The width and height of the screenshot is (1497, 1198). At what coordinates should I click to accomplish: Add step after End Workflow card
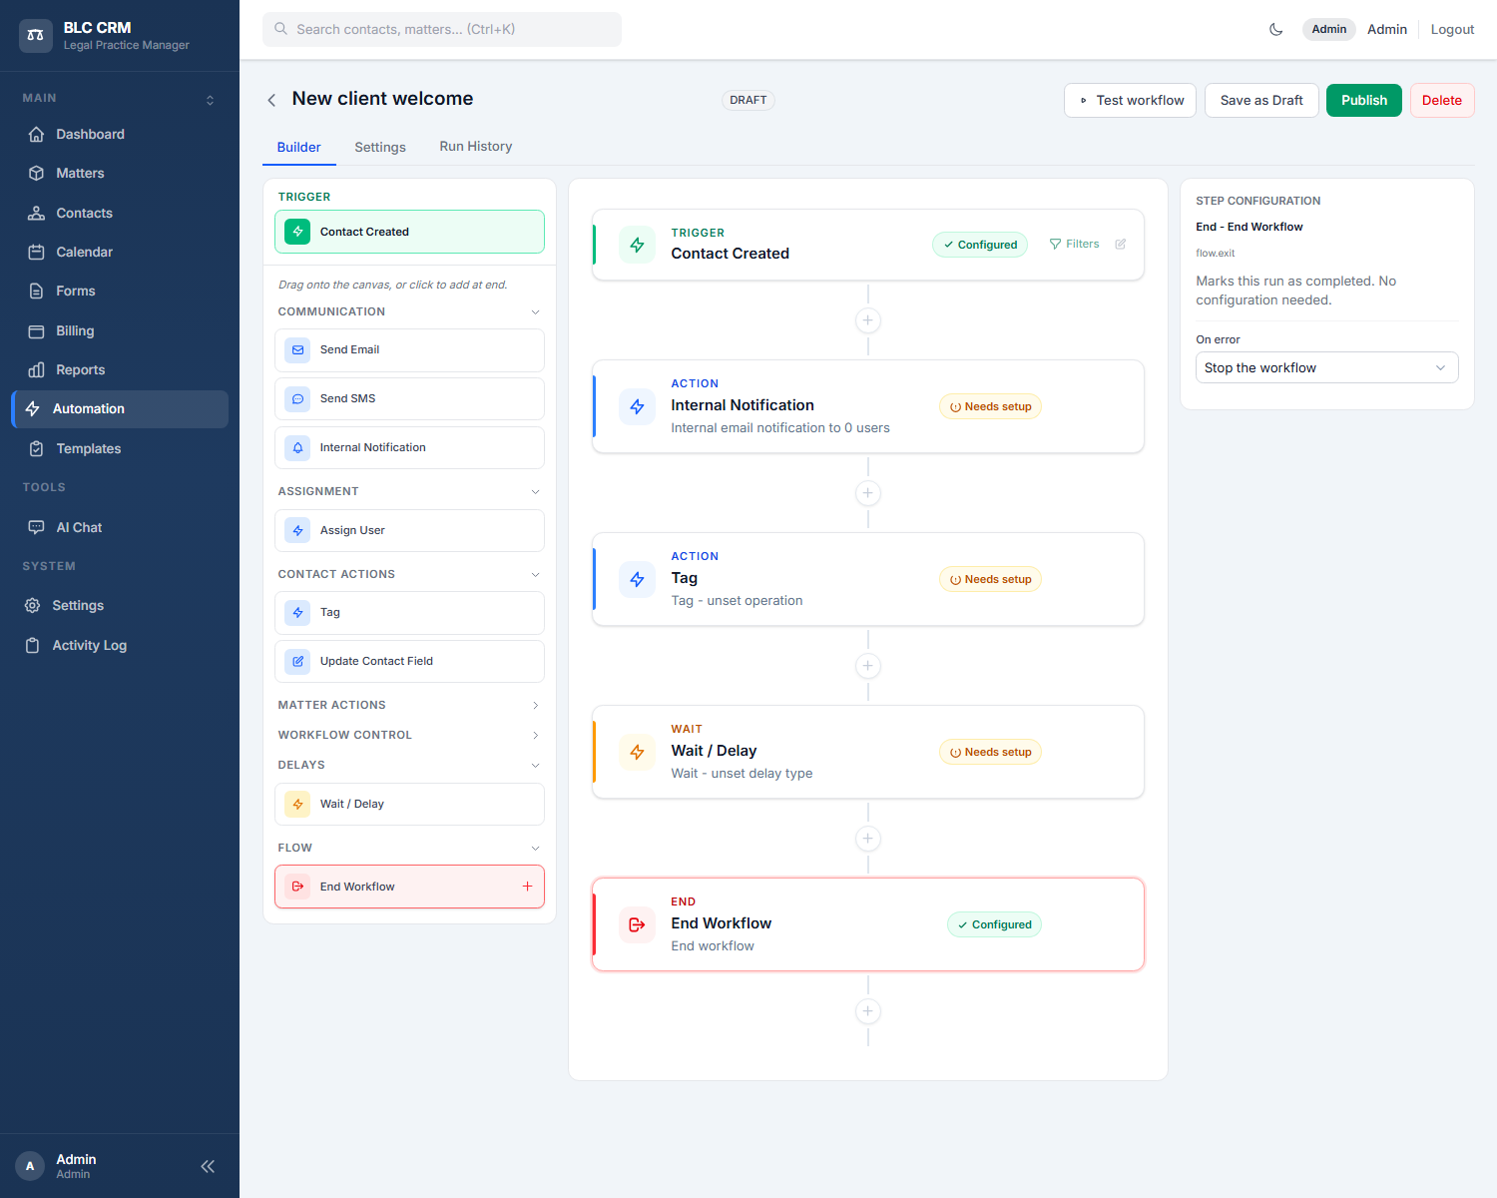(x=868, y=1011)
